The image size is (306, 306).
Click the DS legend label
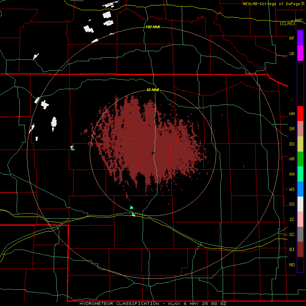(292, 204)
